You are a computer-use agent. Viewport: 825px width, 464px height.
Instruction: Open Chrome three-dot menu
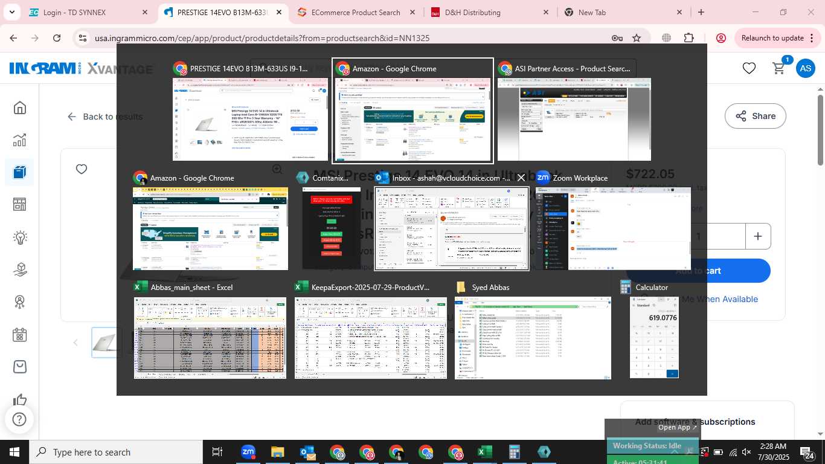coord(812,38)
